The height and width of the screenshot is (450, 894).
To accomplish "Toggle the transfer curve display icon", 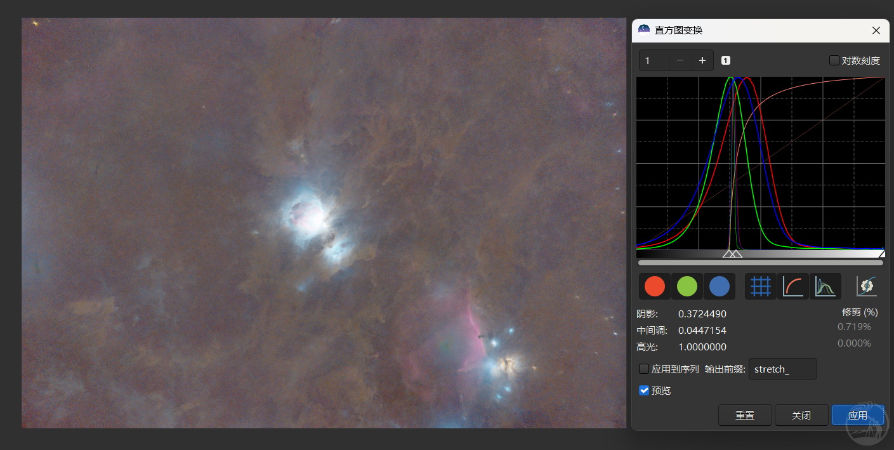I will (792, 286).
